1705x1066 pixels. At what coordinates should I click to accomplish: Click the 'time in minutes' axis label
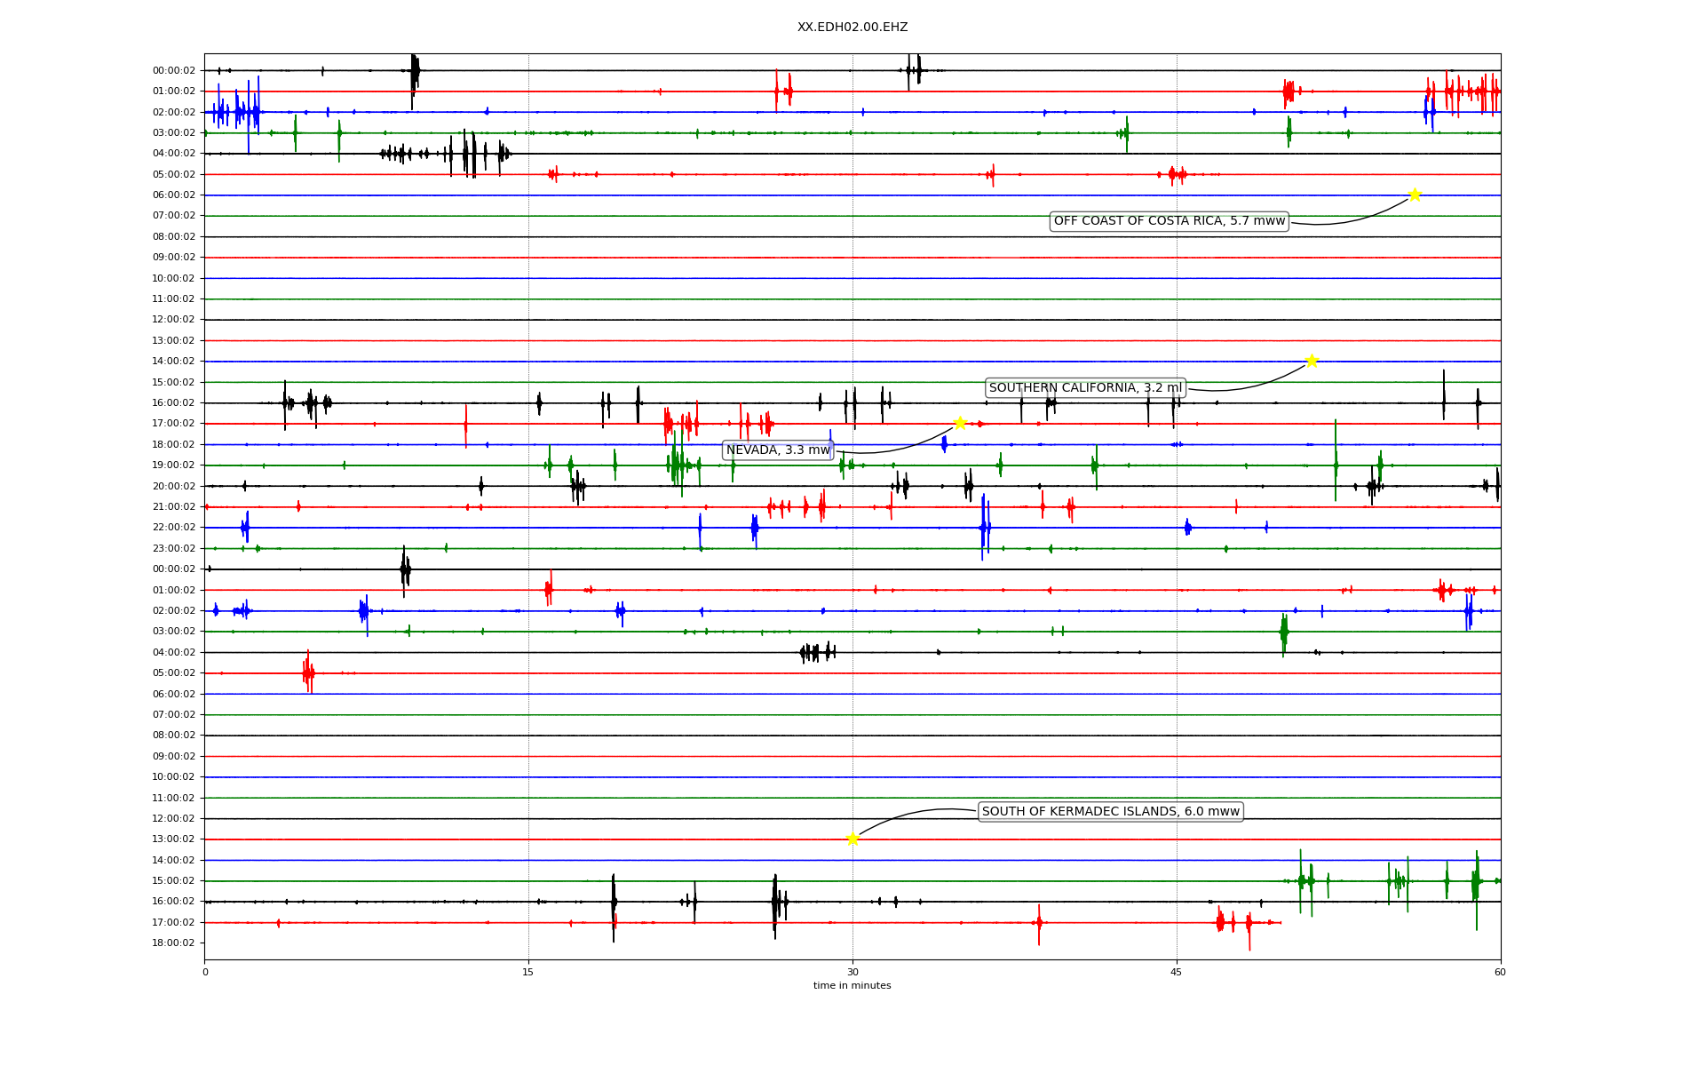coord(852,985)
